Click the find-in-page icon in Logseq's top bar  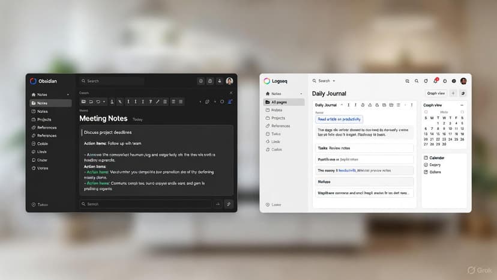click(x=407, y=81)
